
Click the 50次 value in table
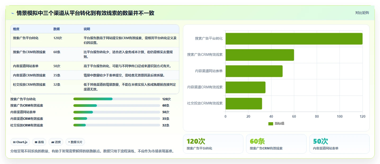coord(57,66)
